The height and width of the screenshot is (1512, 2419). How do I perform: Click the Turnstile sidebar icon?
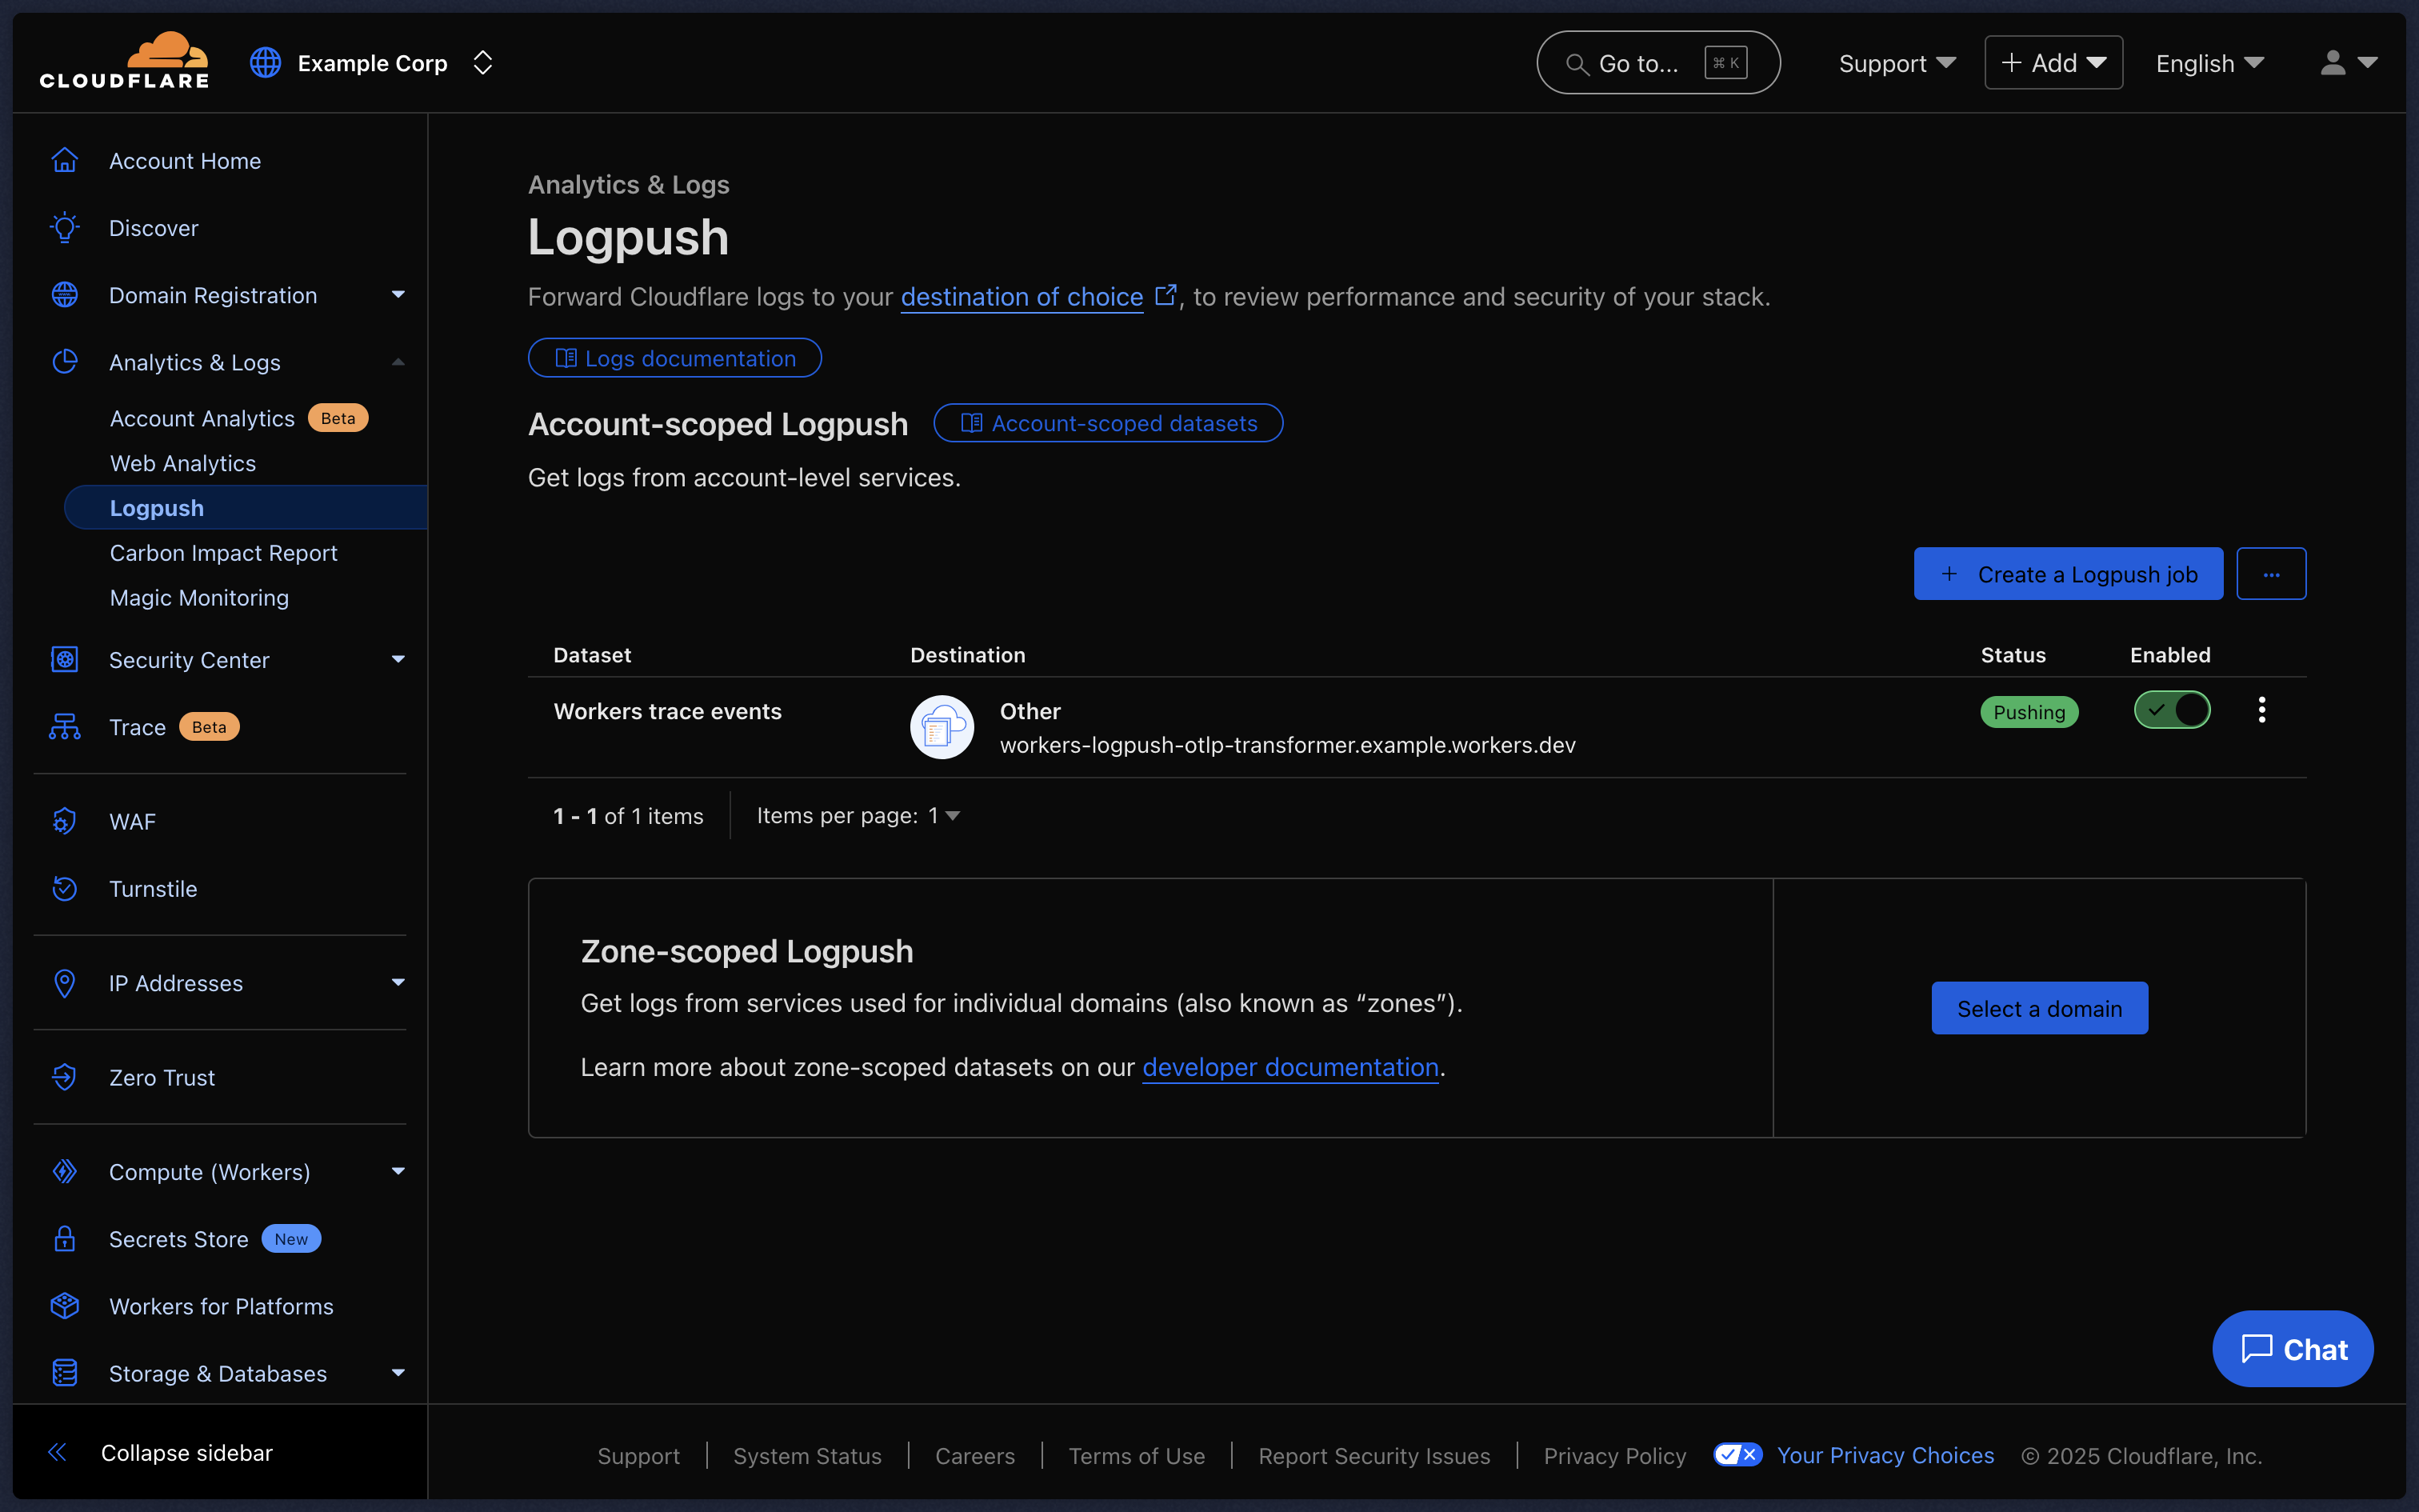65,889
